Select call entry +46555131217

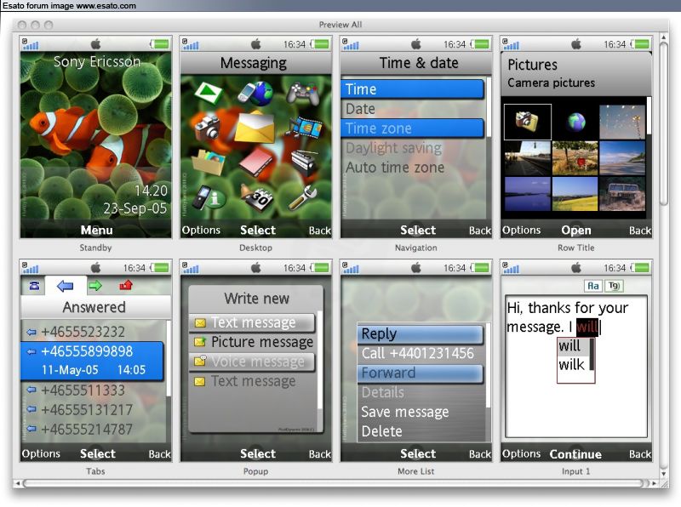[93, 410]
